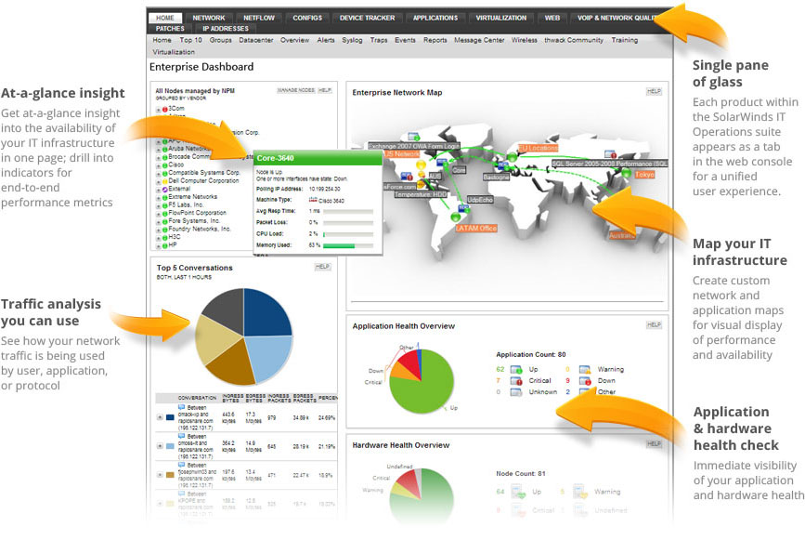The width and height of the screenshot is (805, 540).
Task: Open the Alerts submenu link
Action: [x=326, y=40]
